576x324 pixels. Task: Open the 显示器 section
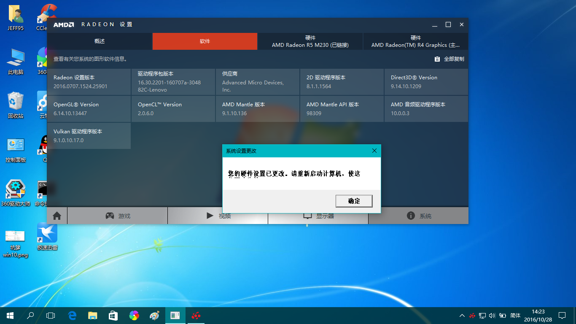[318, 216]
